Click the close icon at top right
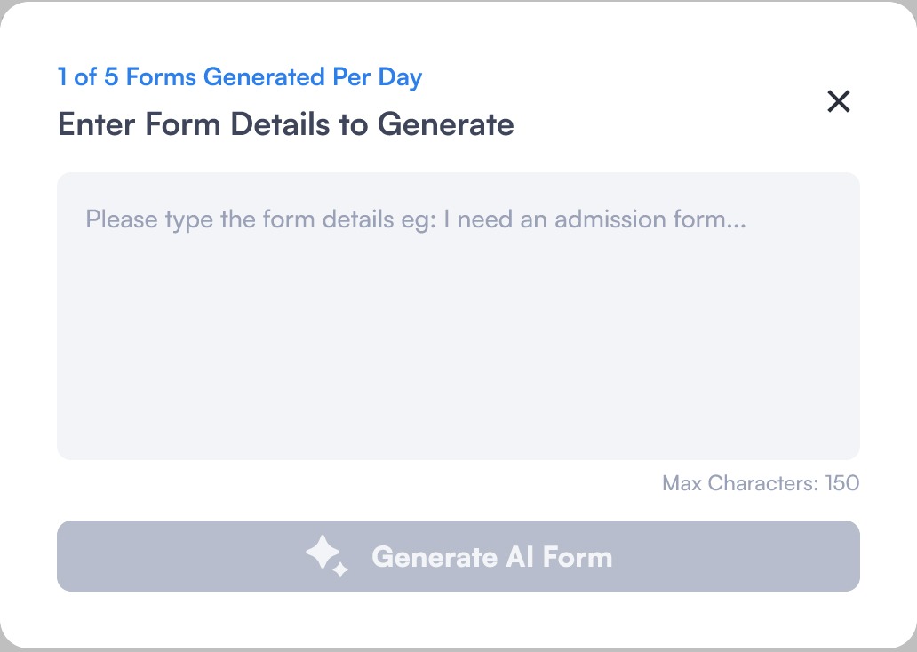Image resolution: width=917 pixels, height=652 pixels. (x=839, y=101)
